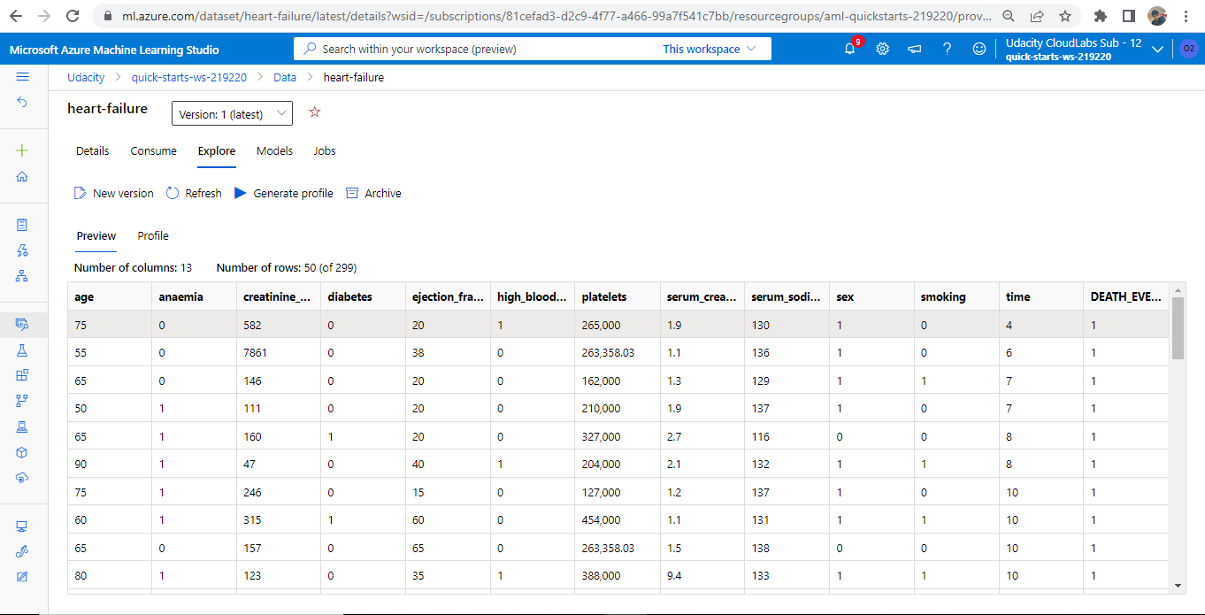Open Notebooks from the left sidebar
The height and width of the screenshot is (615, 1205).
[24, 224]
